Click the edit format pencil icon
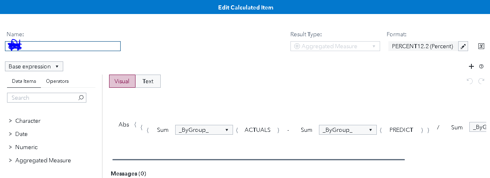This screenshot has width=490, height=178. point(463,46)
